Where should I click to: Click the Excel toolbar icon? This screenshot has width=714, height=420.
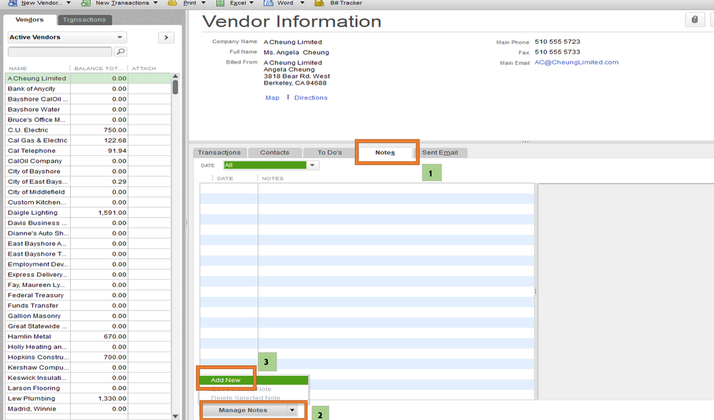point(220,3)
